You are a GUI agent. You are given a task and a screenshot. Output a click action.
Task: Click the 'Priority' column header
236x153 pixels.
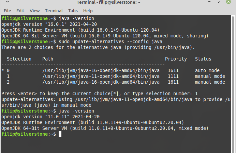(x=176, y=59)
